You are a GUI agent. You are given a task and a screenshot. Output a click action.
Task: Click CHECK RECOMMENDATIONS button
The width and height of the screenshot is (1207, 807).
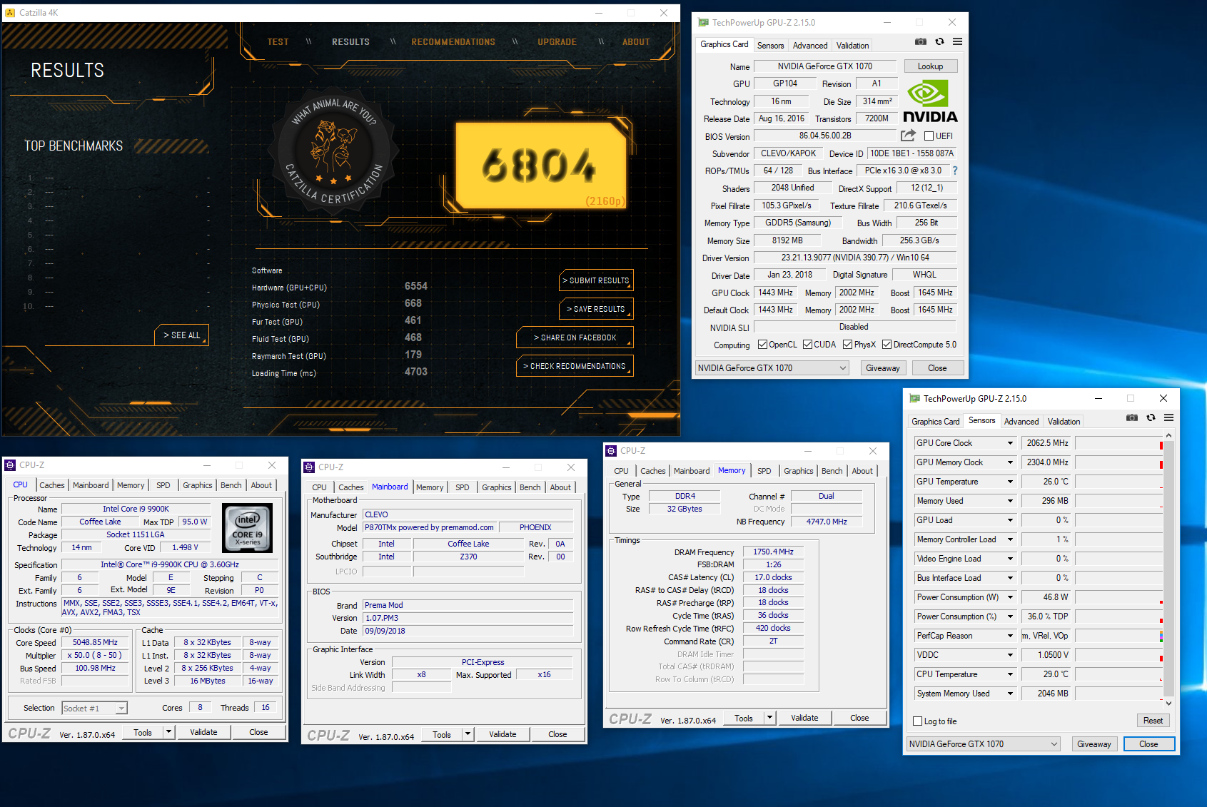coord(575,366)
